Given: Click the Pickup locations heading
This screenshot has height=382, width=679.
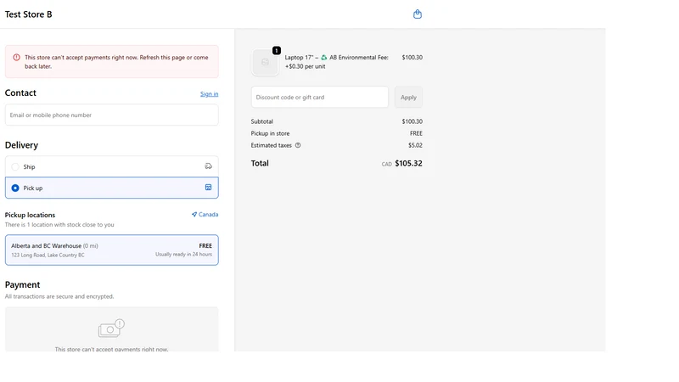Looking at the screenshot, I should 30,215.
